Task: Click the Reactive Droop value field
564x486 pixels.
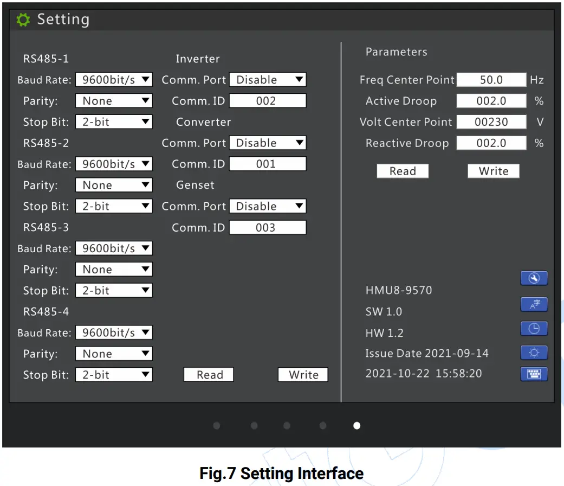Action: pyautogui.click(x=491, y=143)
